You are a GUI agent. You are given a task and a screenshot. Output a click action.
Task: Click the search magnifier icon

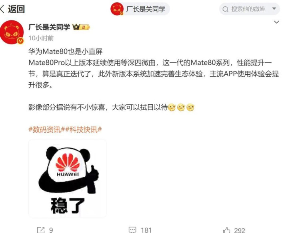(x=225, y=9)
